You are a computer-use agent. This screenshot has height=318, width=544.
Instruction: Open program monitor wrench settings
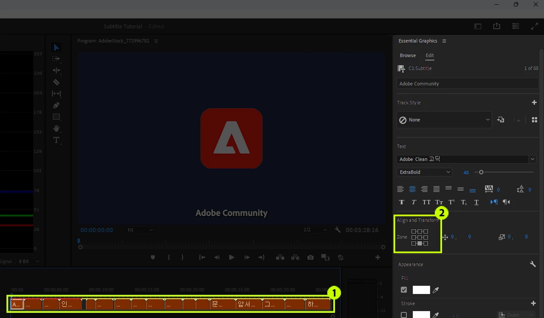338,230
